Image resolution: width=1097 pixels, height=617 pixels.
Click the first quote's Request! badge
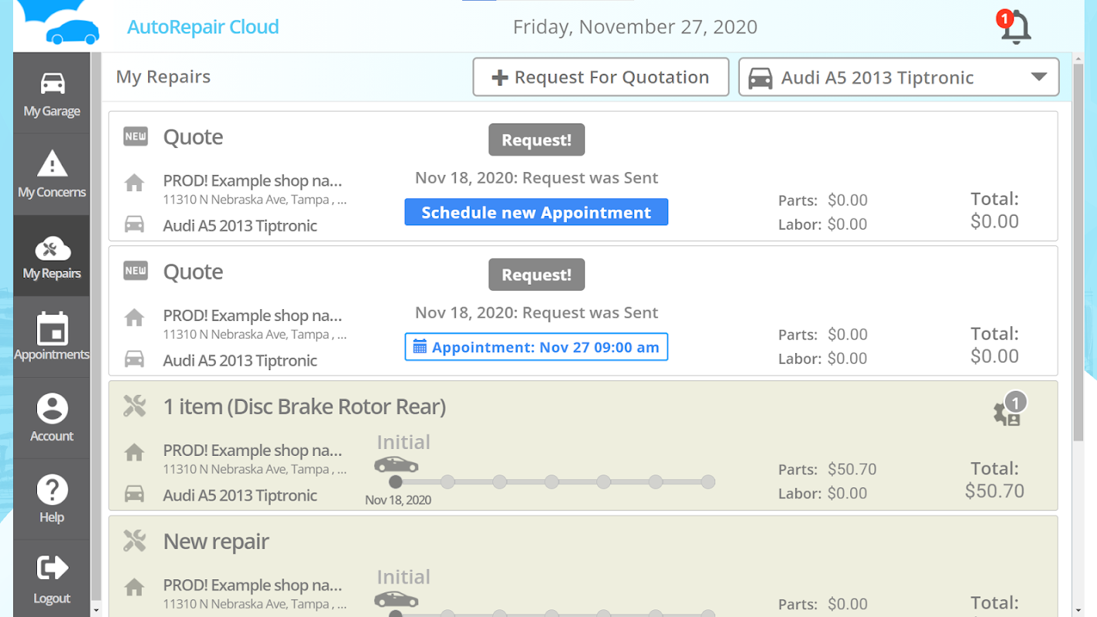pos(536,140)
